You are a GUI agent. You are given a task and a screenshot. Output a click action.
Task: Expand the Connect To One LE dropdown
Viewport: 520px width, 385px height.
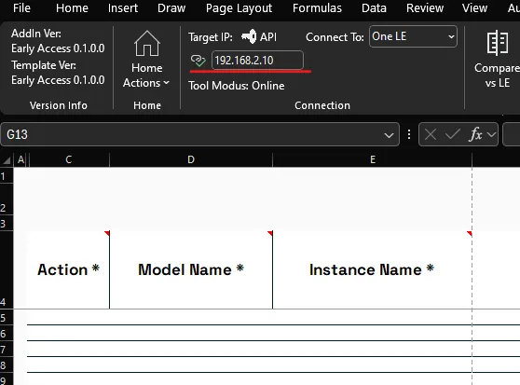pyautogui.click(x=413, y=36)
